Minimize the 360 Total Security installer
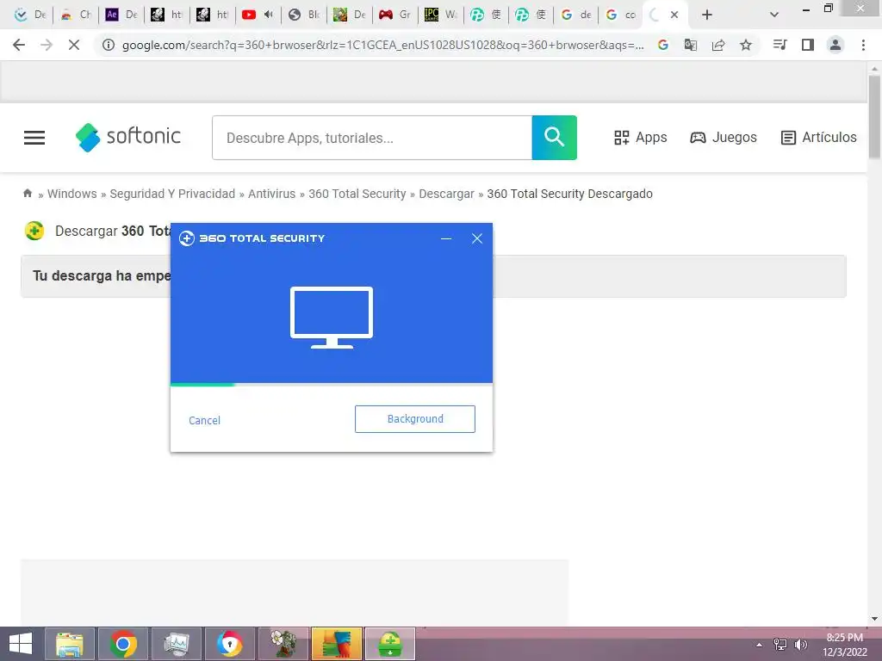The width and height of the screenshot is (882, 661). point(446,238)
